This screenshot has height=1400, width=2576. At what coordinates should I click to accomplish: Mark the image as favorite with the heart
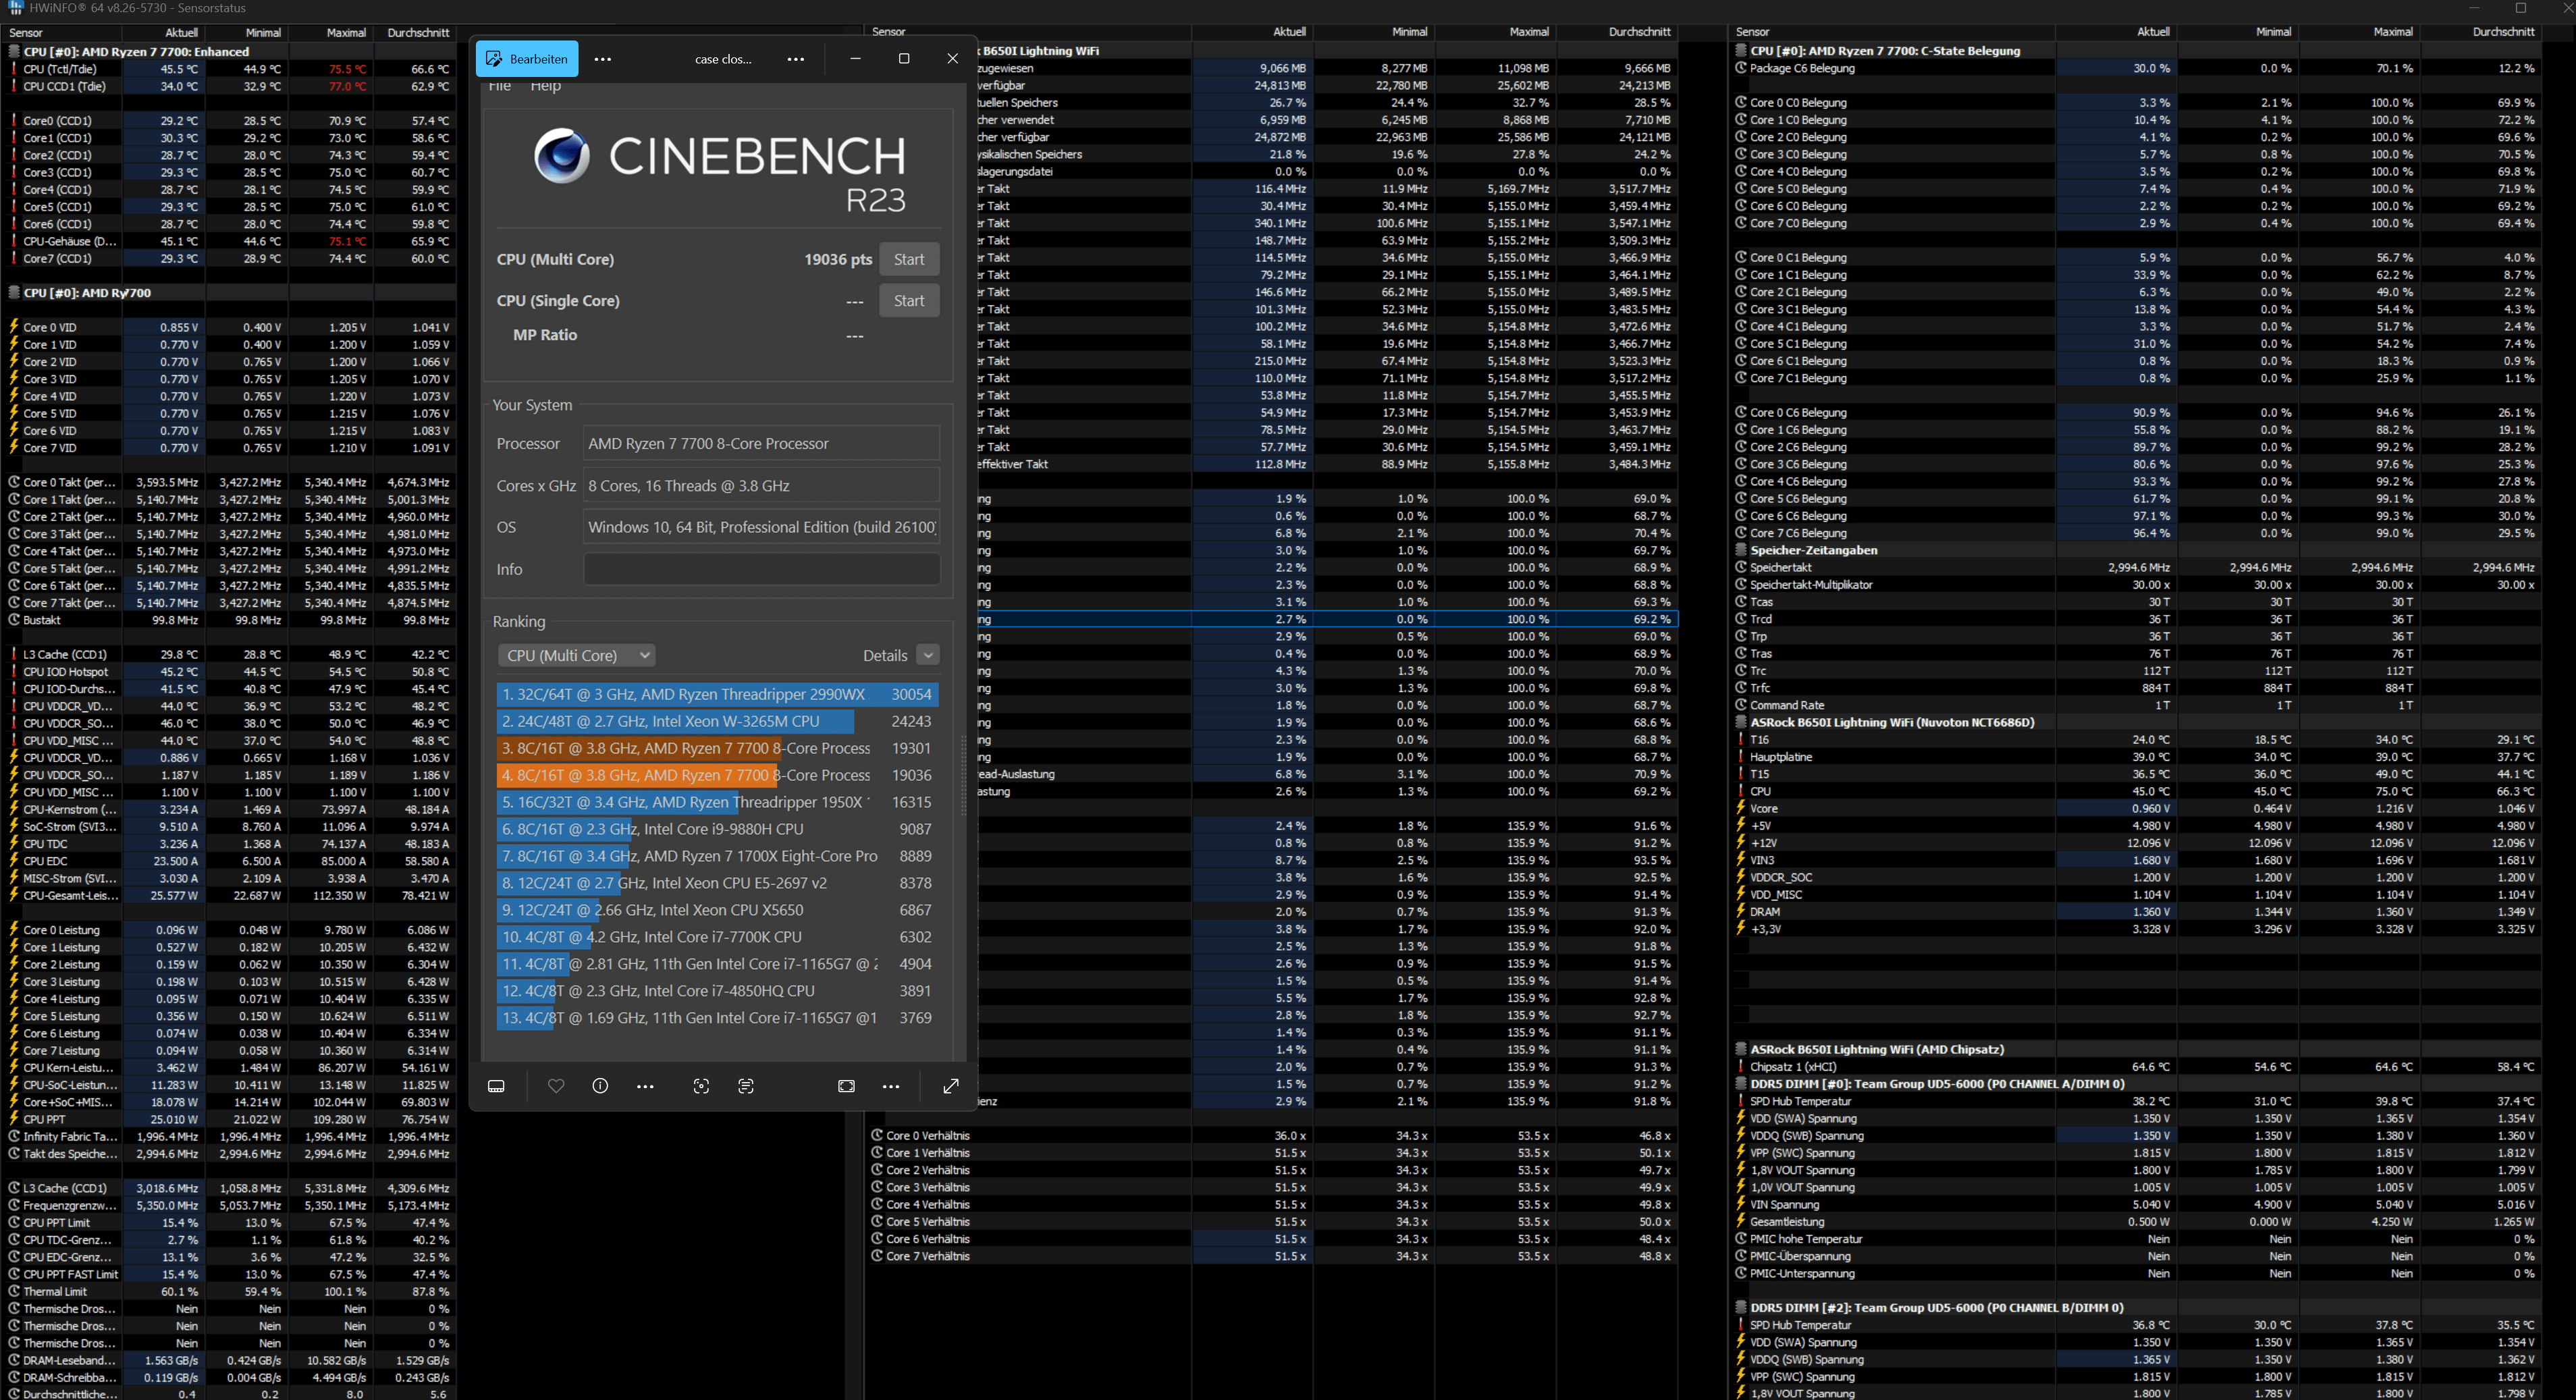click(x=556, y=1086)
